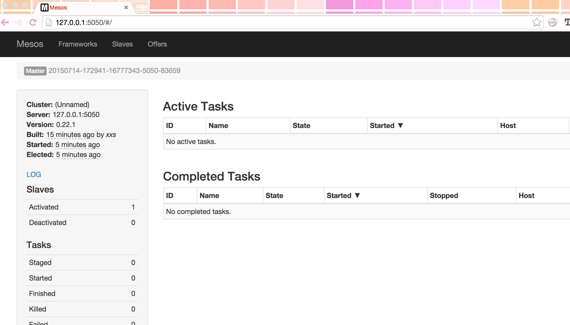Click the Server 127.0.0.1:5050 text
570x325 pixels.
63,114
